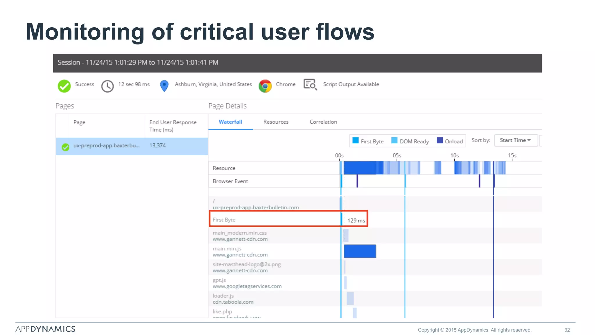The height and width of the screenshot is (335, 595).
Task: Click the clock duration icon
Action: [x=107, y=86]
